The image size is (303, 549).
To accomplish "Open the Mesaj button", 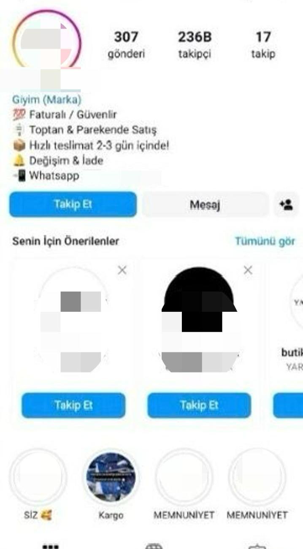I will (x=205, y=205).
